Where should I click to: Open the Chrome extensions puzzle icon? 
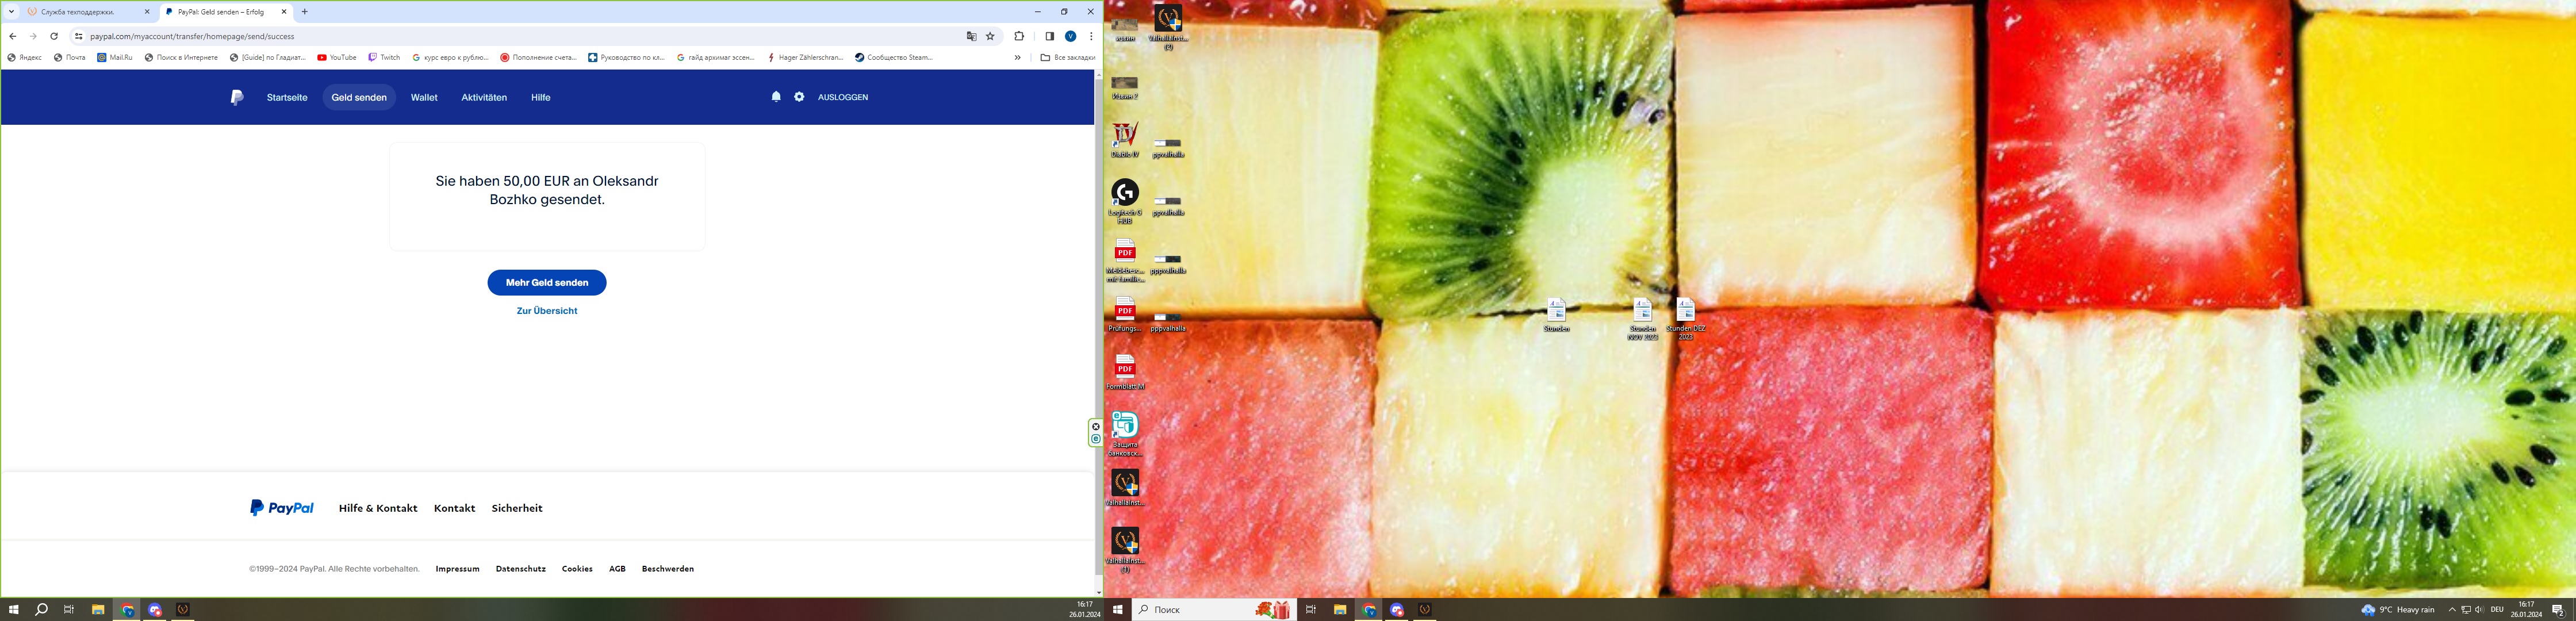point(1019,36)
